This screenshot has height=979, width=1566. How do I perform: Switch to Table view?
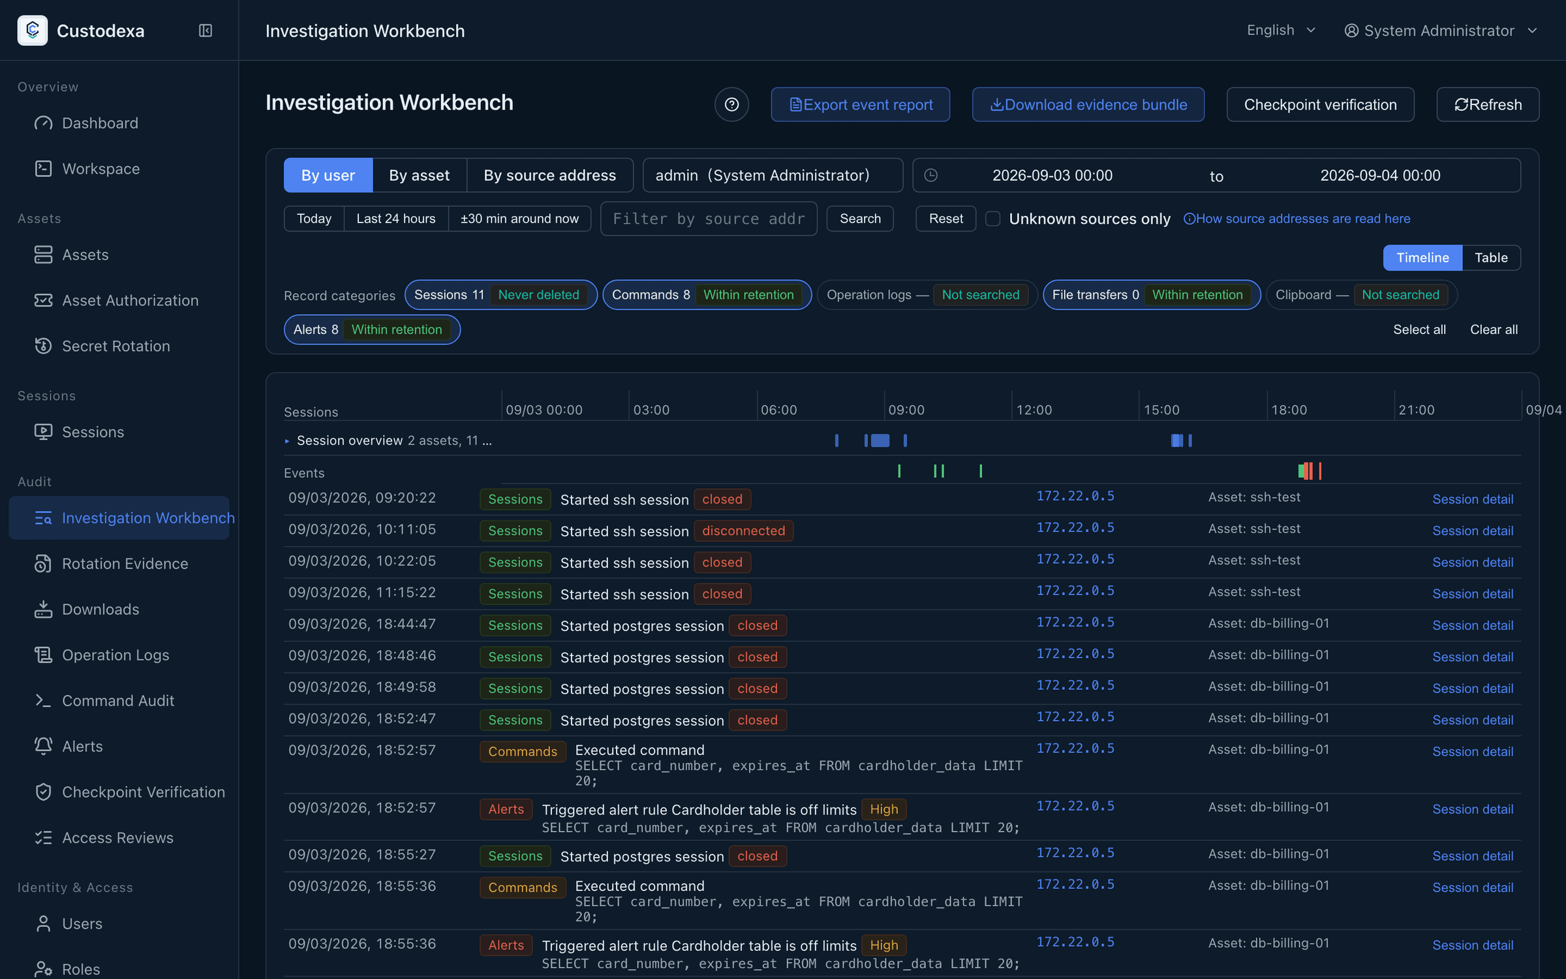coord(1491,258)
